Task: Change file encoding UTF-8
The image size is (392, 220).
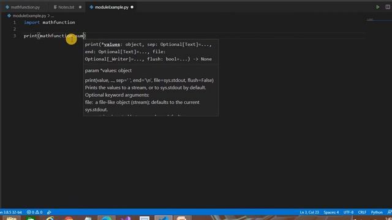Action: click(349, 212)
